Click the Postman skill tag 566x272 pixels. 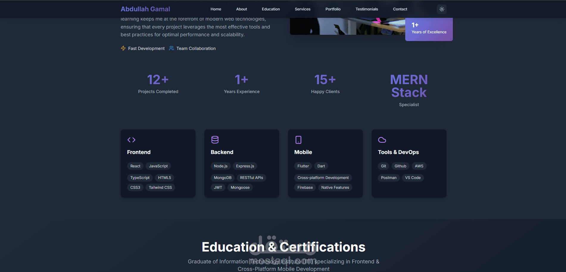click(x=389, y=178)
